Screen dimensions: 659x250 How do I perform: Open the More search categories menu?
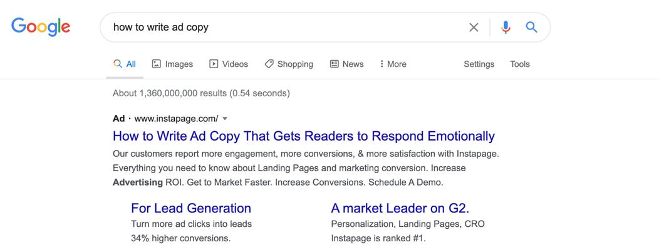393,64
